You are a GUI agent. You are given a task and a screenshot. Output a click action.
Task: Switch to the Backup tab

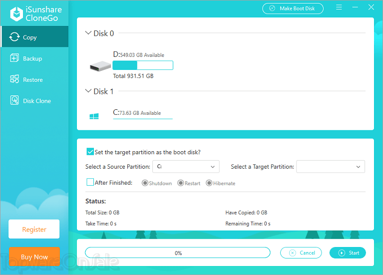point(34,58)
